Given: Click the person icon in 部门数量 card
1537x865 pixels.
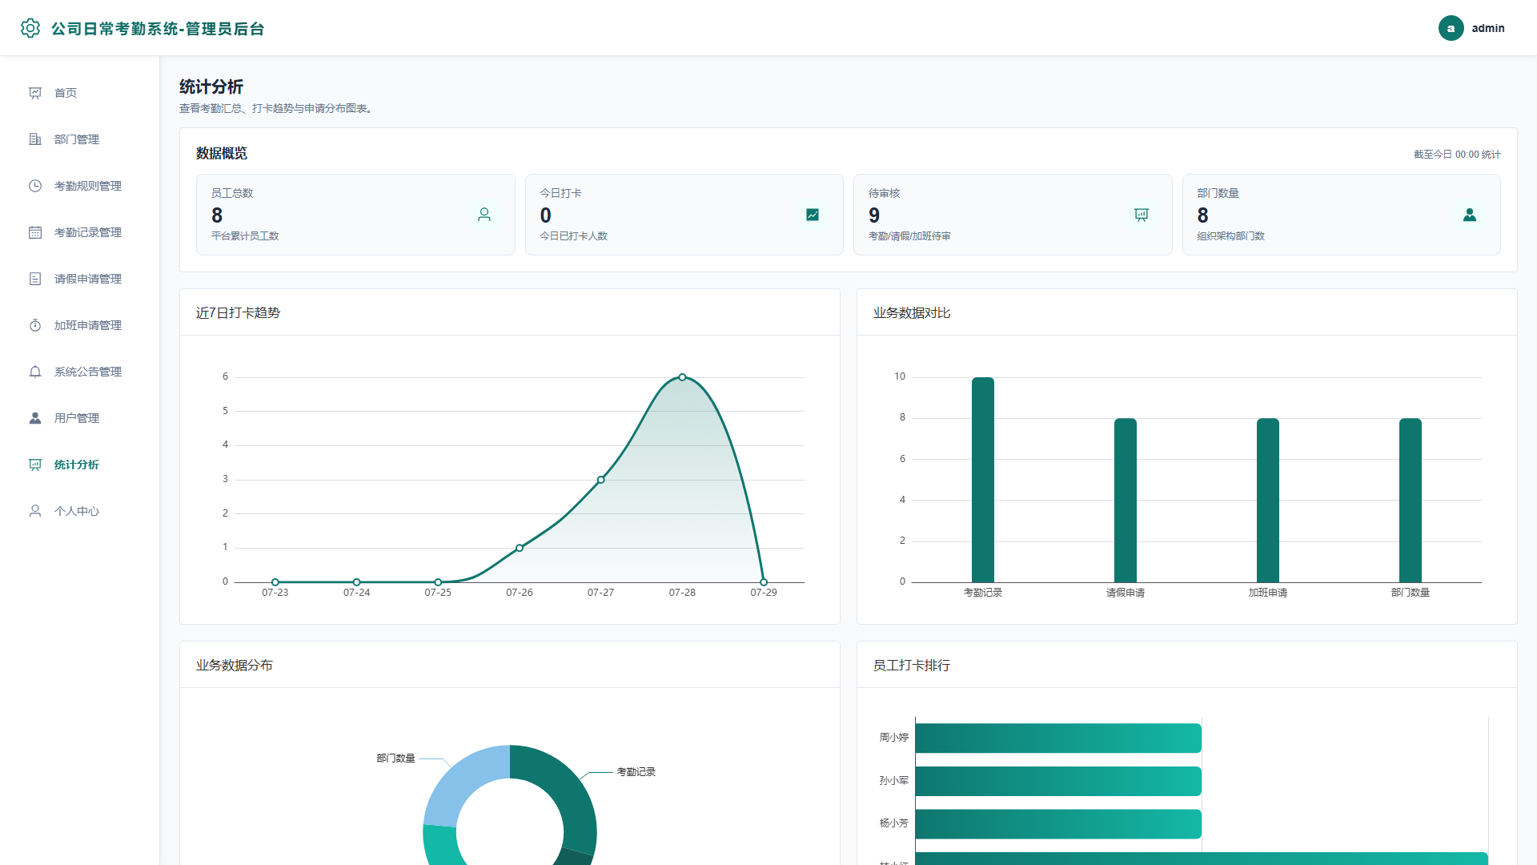Looking at the screenshot, I should click(1470, 215).
